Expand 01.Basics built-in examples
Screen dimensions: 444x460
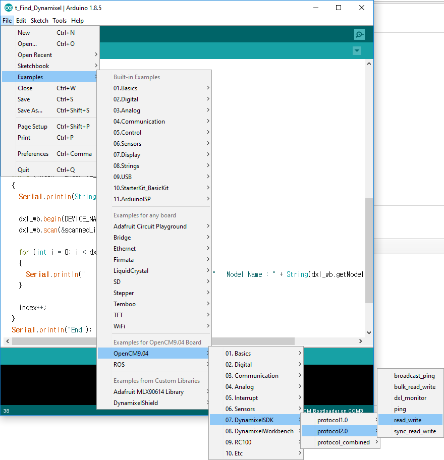(154, 88)
